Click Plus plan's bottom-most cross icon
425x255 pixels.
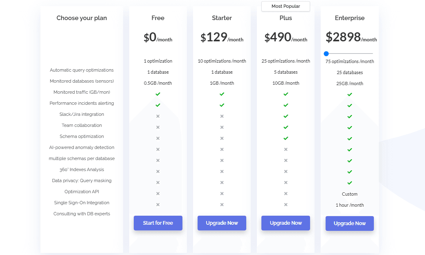[286, 205]
